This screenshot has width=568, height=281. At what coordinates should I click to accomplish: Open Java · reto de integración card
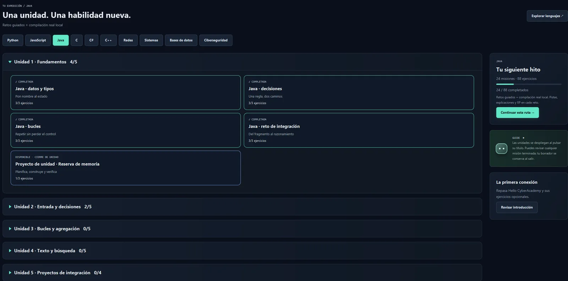pyautogui.click(x=359, y=130)
